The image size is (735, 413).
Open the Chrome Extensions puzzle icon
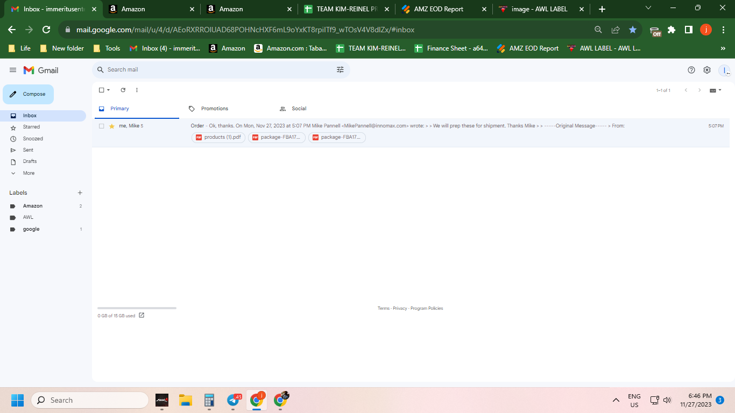(x=672, y=30)
